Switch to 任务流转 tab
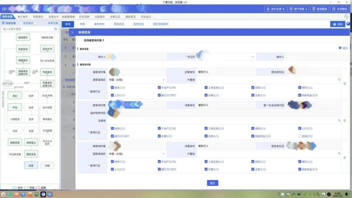352x198 pixels. [84, 17]
